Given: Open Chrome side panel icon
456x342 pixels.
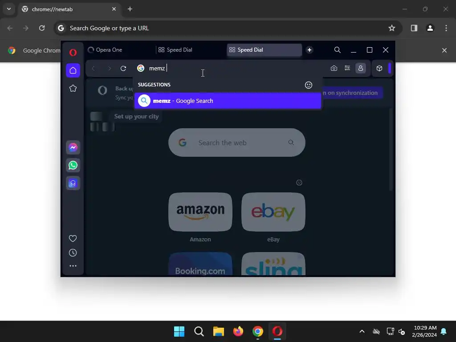Looking at the screenshot, I should (414, 28).
